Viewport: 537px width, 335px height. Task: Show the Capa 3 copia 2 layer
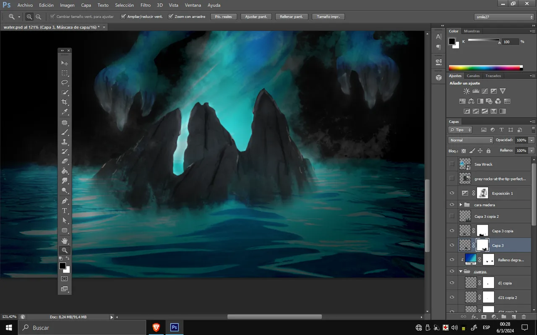tap(452, 216)
